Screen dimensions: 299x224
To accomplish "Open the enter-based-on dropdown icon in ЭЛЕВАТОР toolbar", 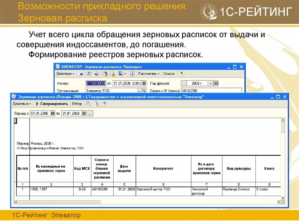I will (122, 74).
